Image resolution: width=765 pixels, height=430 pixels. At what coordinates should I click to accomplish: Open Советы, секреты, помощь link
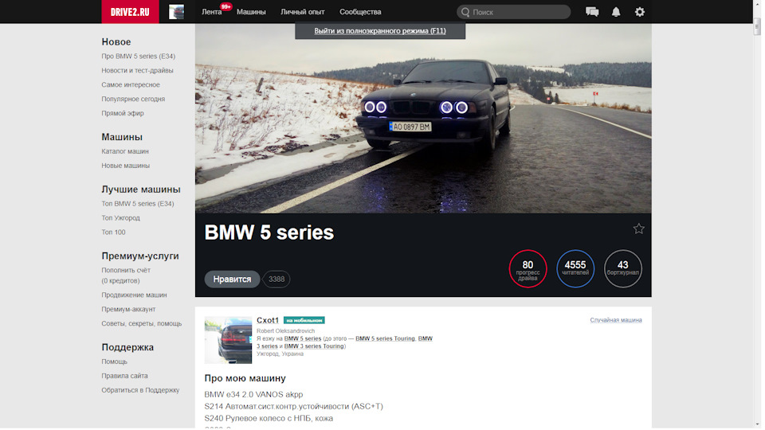(x=142, y=323)
